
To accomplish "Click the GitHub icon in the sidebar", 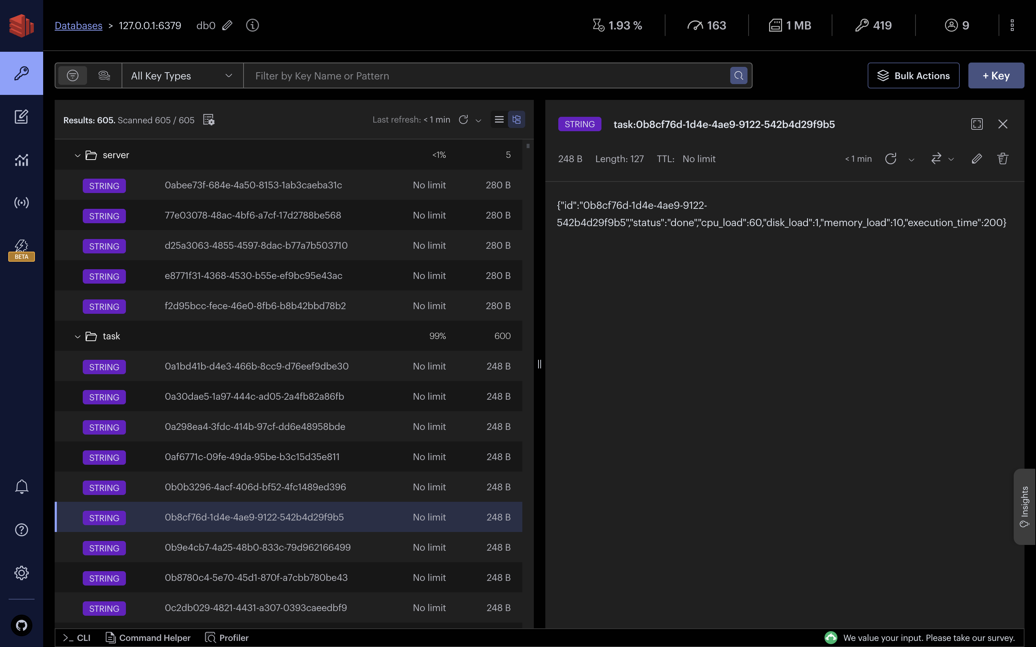I will point(22,625).
